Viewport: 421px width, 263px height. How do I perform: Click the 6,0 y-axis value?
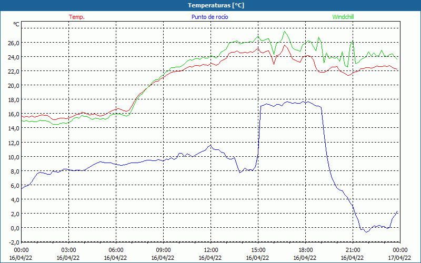click(15, 186)
